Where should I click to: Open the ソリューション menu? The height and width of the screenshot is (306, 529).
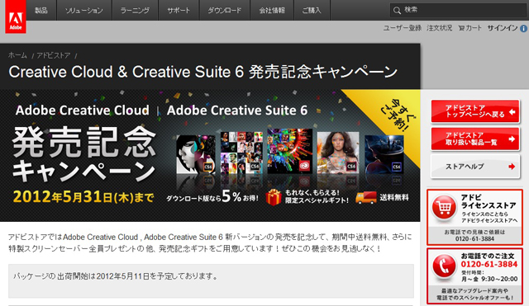[84, 11]
